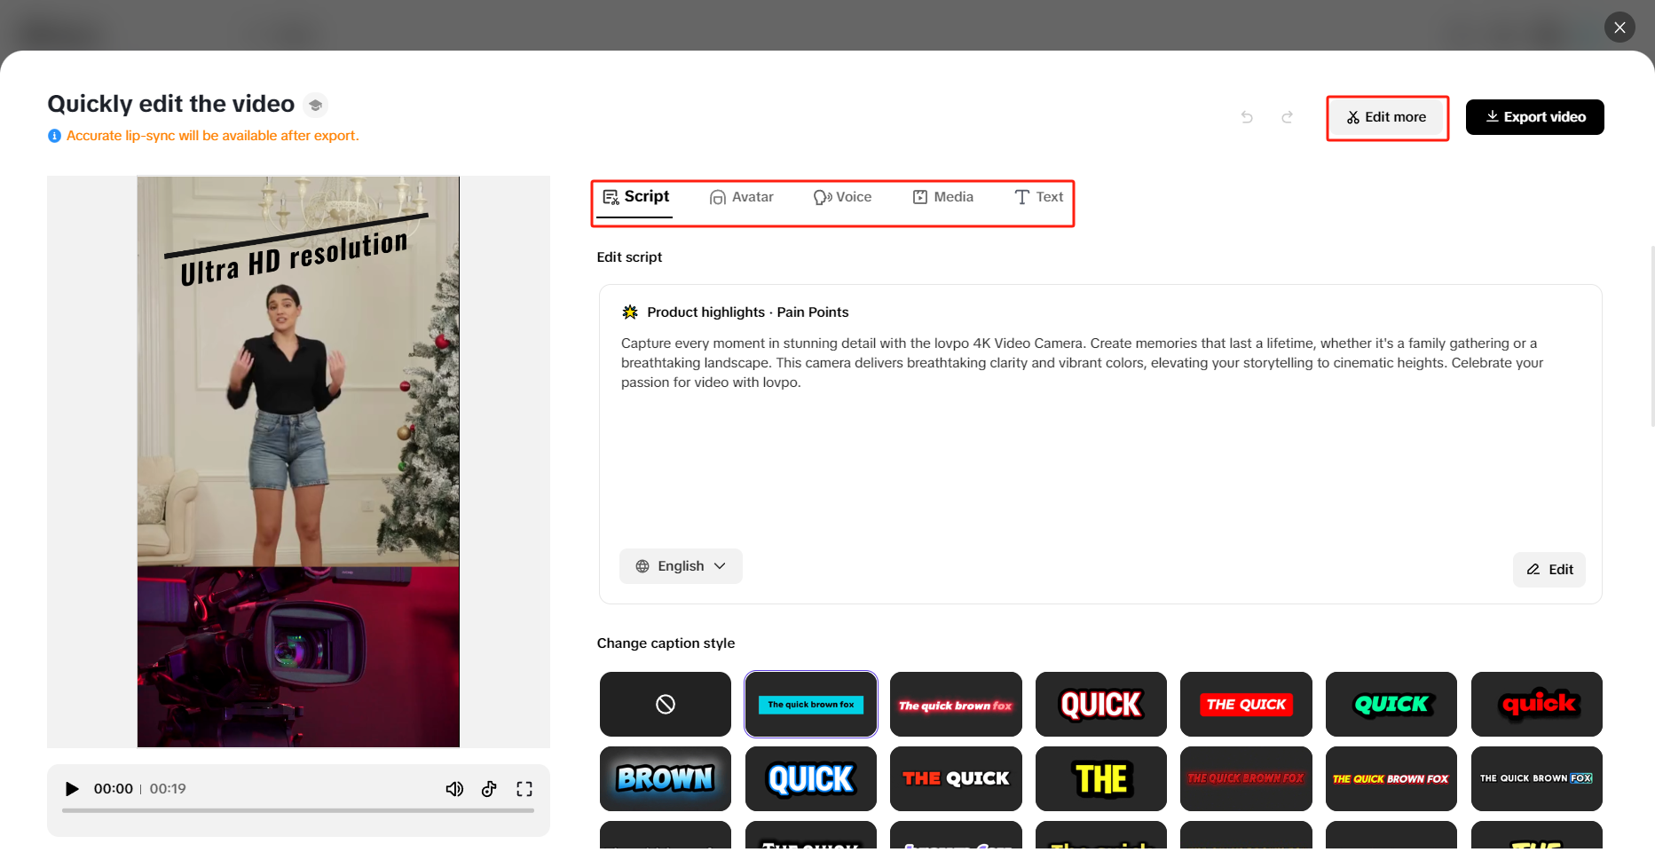Switch to the Avatar tab
The image size is (1655, 860).
(743, 196)
